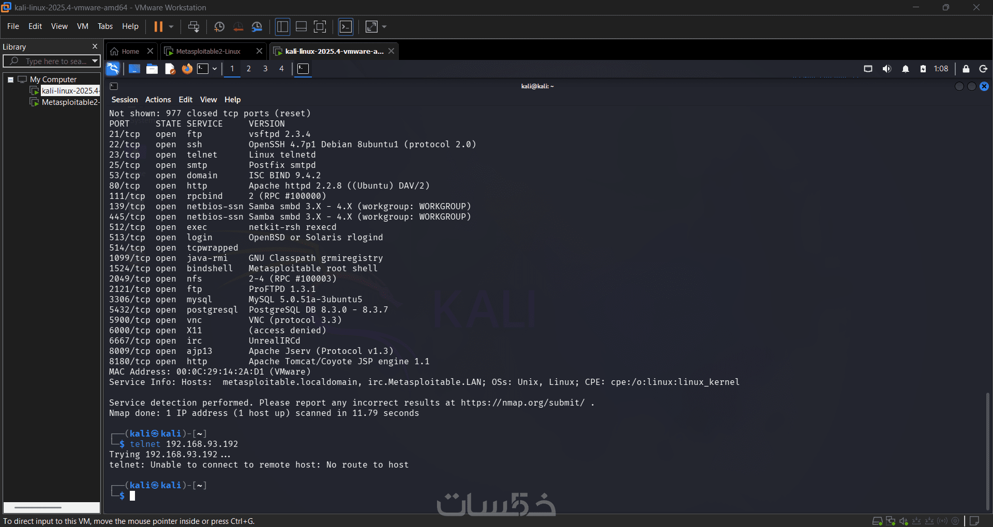Image resolution: width=993 pixels, height=527 pixels.
Task: Close the Metasploitable2-Linux tab
Action: [x=259, y=51]
